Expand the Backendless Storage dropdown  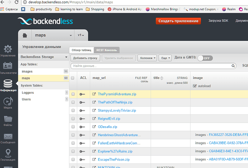point(44,57)
